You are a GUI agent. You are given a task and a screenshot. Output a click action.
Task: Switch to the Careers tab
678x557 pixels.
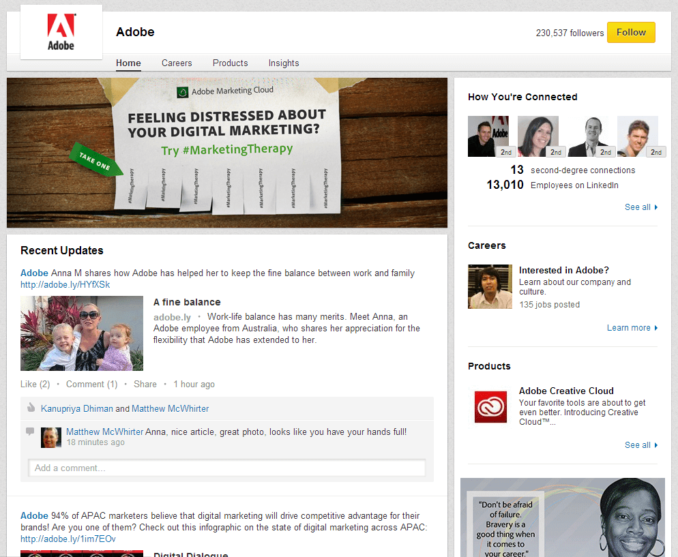tap(177, 63)
